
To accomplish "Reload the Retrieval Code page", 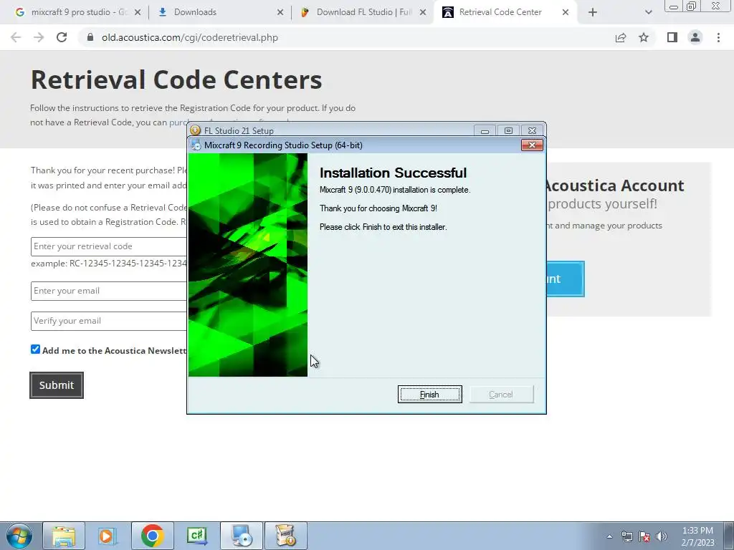I will [62, 37].
